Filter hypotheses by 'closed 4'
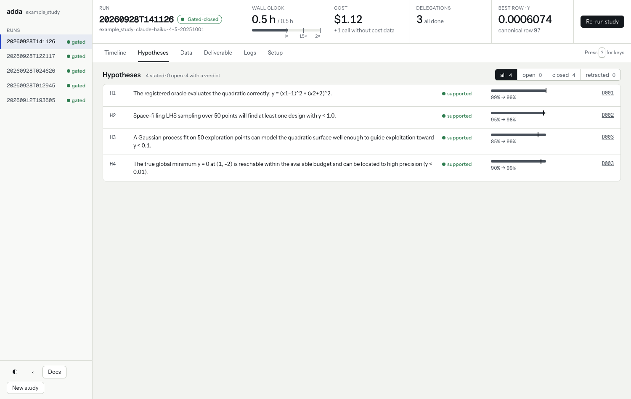This screenshot has width=631, height=399. click(564, 75)
